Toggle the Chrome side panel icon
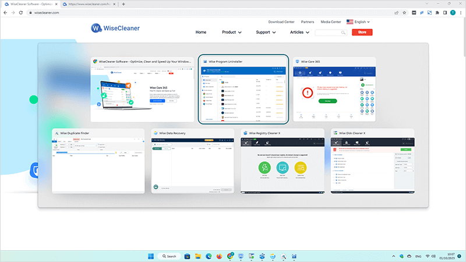The height and width of the screenshot is (262, 466). tap(445, 13)
